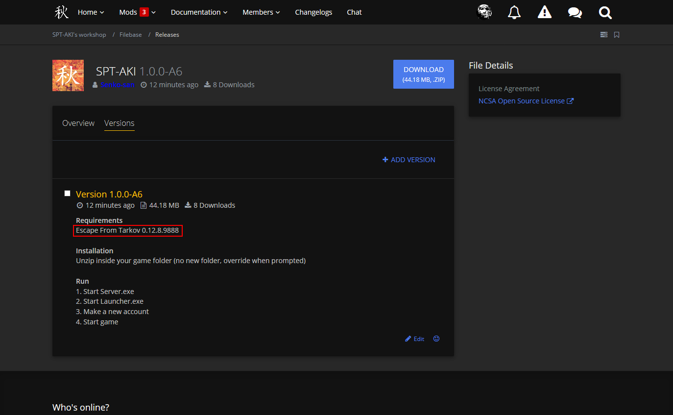Screen dimensions: 673x415
Task: Click the "3. Make a new account" step
Action: pyautogui.click(x=112, y=312)
